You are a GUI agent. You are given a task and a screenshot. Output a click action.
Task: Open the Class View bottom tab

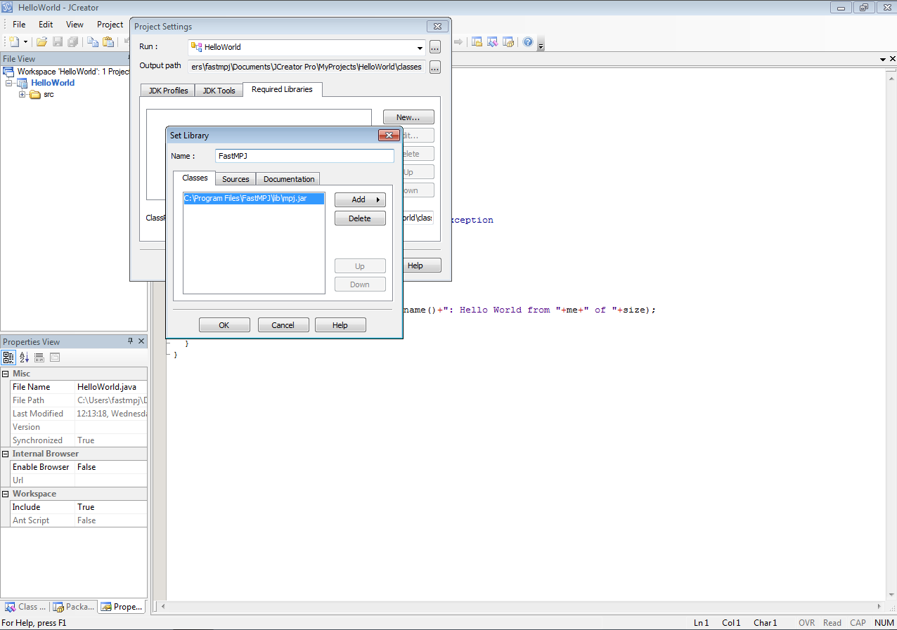tap(25, 607)
